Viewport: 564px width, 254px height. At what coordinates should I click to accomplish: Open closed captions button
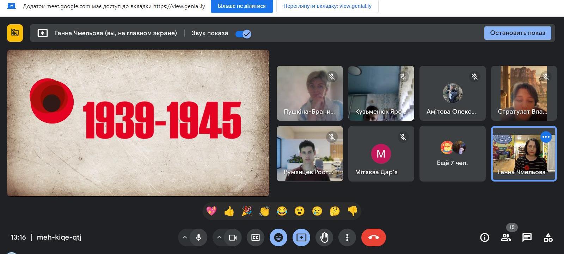pyautogui.click(x=256, y=237)
